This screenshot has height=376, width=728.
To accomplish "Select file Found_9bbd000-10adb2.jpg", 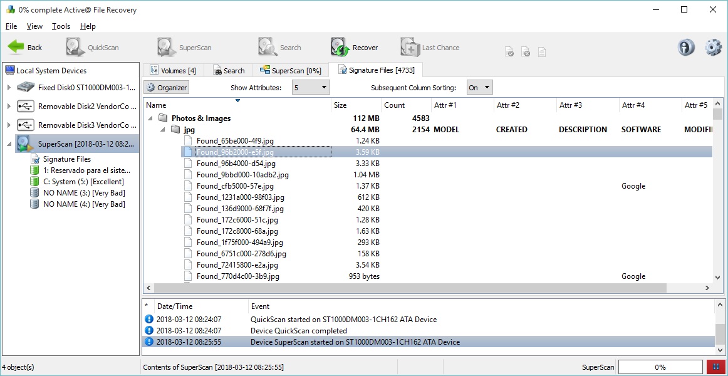I will pos(242,175).
